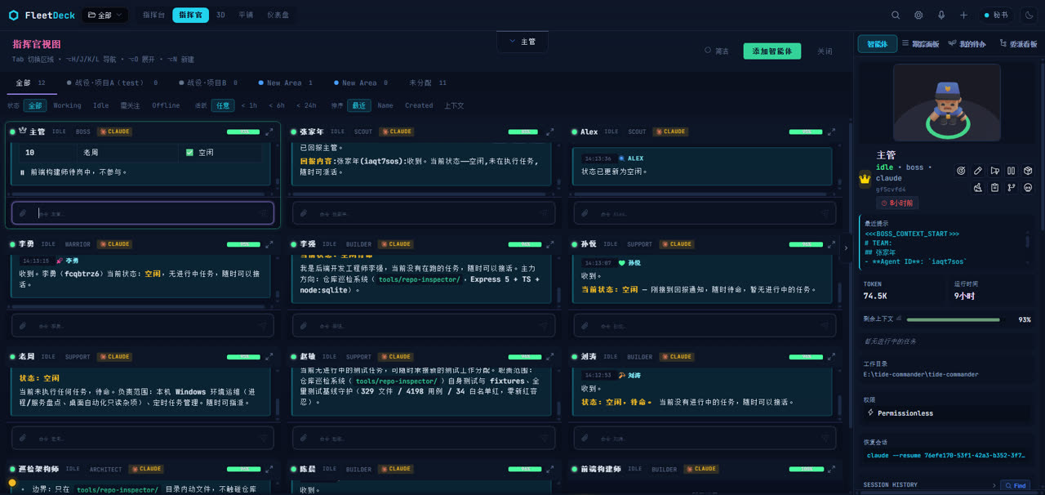This screenshot has height=495, width=1045.
Task: Switch to the 平铺 view tab
Action: (x=246, y=15)
